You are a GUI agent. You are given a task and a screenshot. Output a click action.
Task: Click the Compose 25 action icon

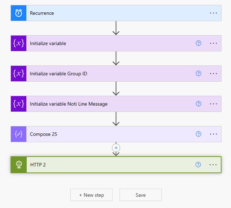pos(19,134)
